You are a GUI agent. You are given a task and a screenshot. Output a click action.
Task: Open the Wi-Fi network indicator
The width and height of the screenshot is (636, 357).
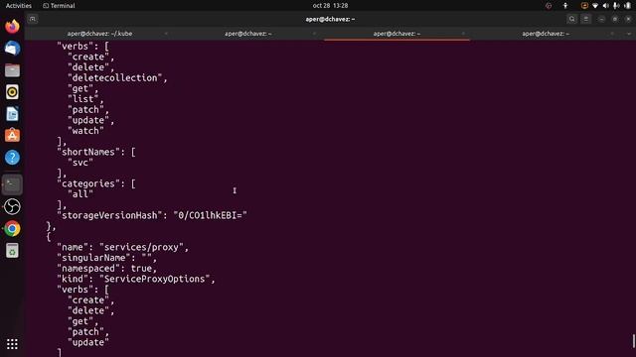(595, 6)
